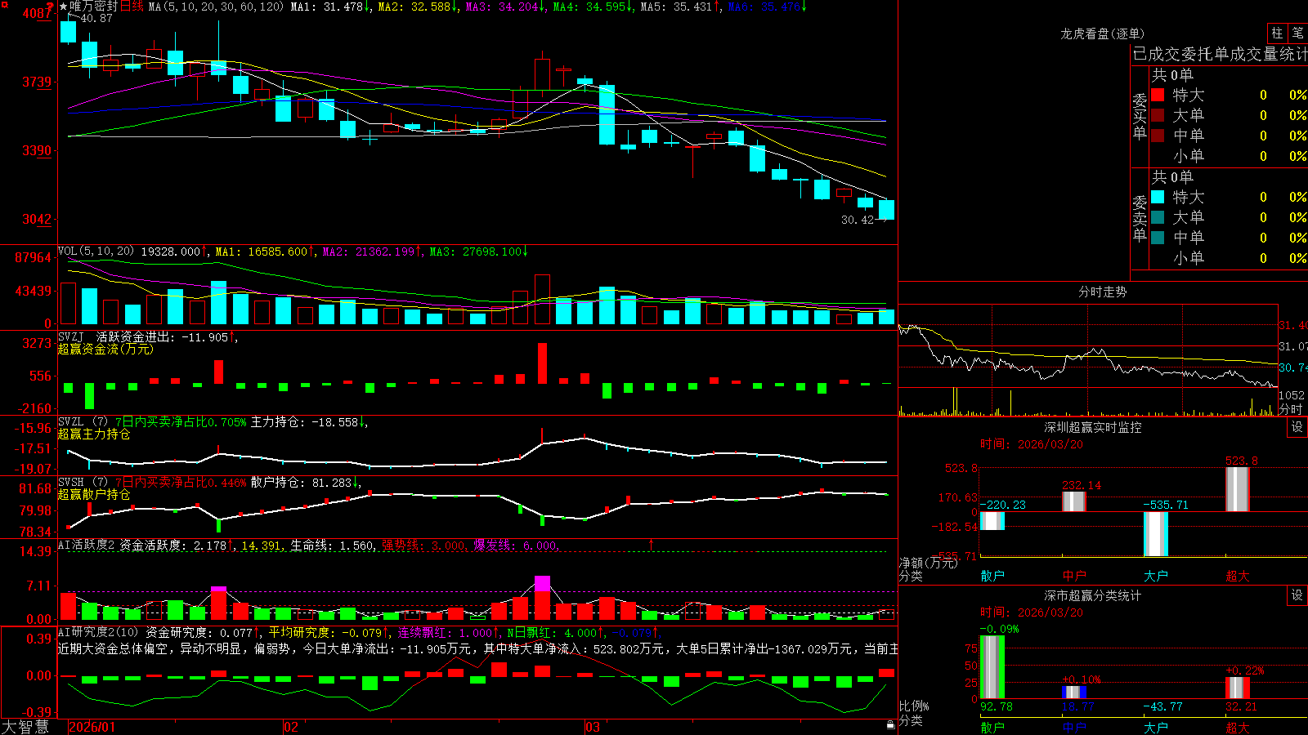Select 中户 category in 深市超赢分类统计

pos(1074,727)
